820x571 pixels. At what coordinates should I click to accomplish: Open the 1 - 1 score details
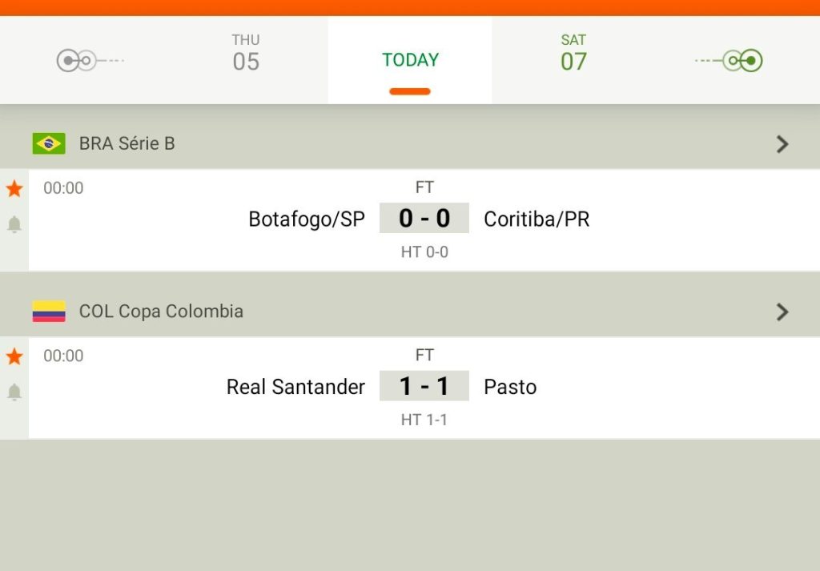point(424,386)
